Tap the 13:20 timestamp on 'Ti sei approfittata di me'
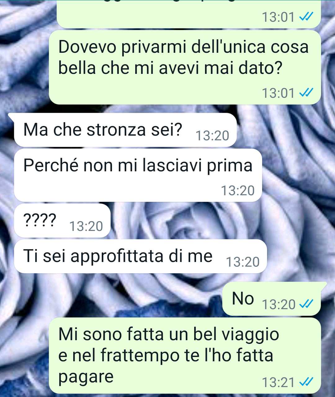The height and width of the screenshot is (397, 335). point(243,262)
